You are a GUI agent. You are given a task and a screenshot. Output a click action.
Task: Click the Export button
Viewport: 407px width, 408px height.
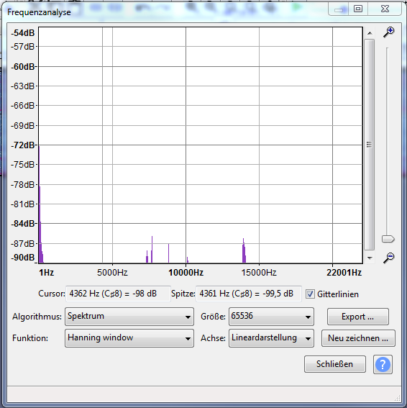pyautogui.click(x=358, y=317)
